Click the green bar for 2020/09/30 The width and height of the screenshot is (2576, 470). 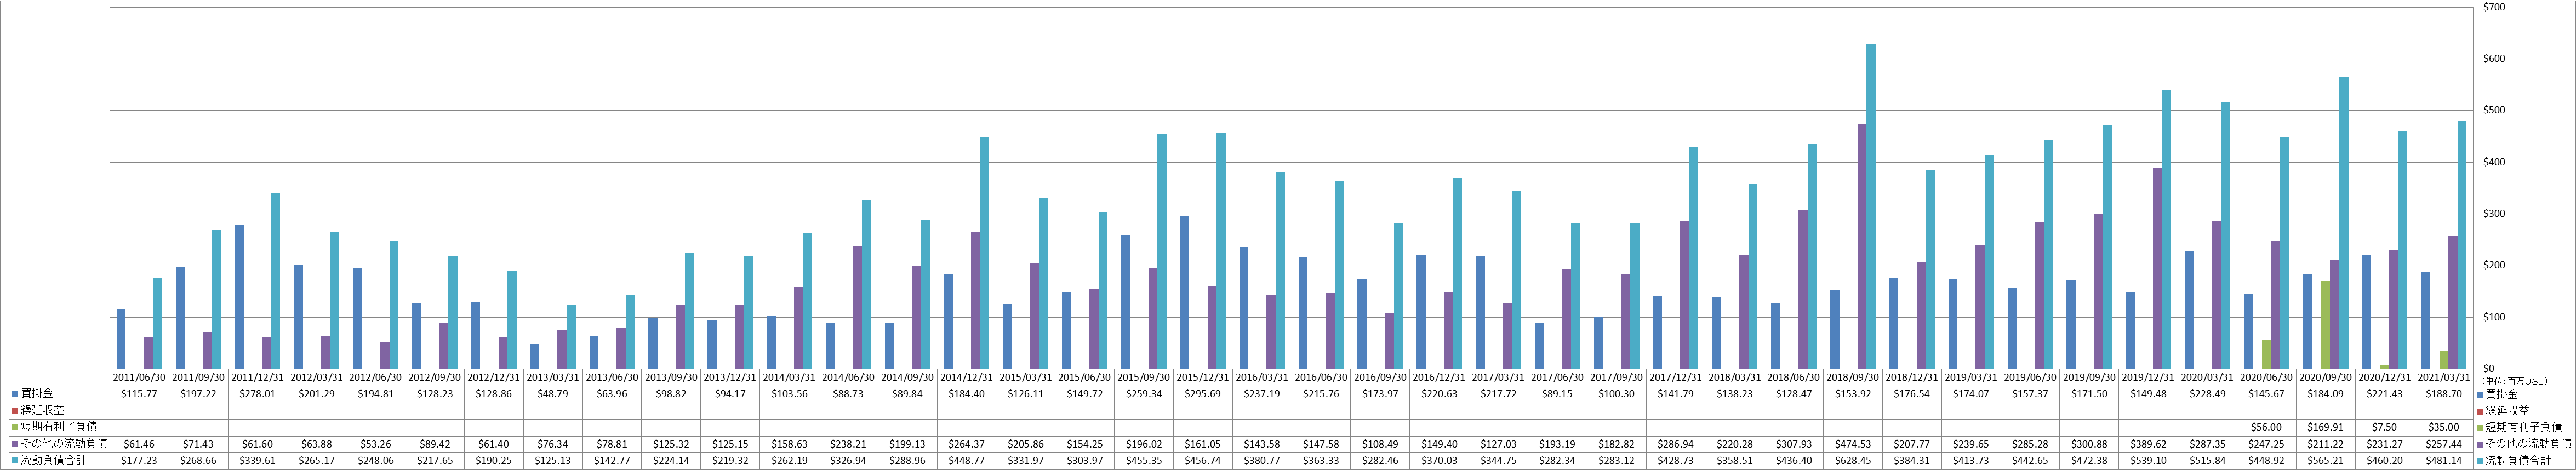[x=2326, y=325]
